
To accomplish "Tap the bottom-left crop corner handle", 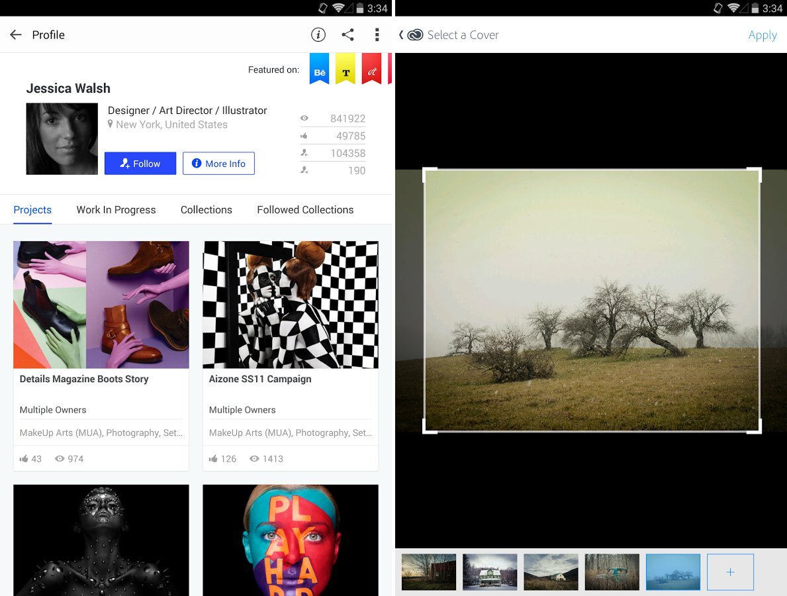I will 430,426.
